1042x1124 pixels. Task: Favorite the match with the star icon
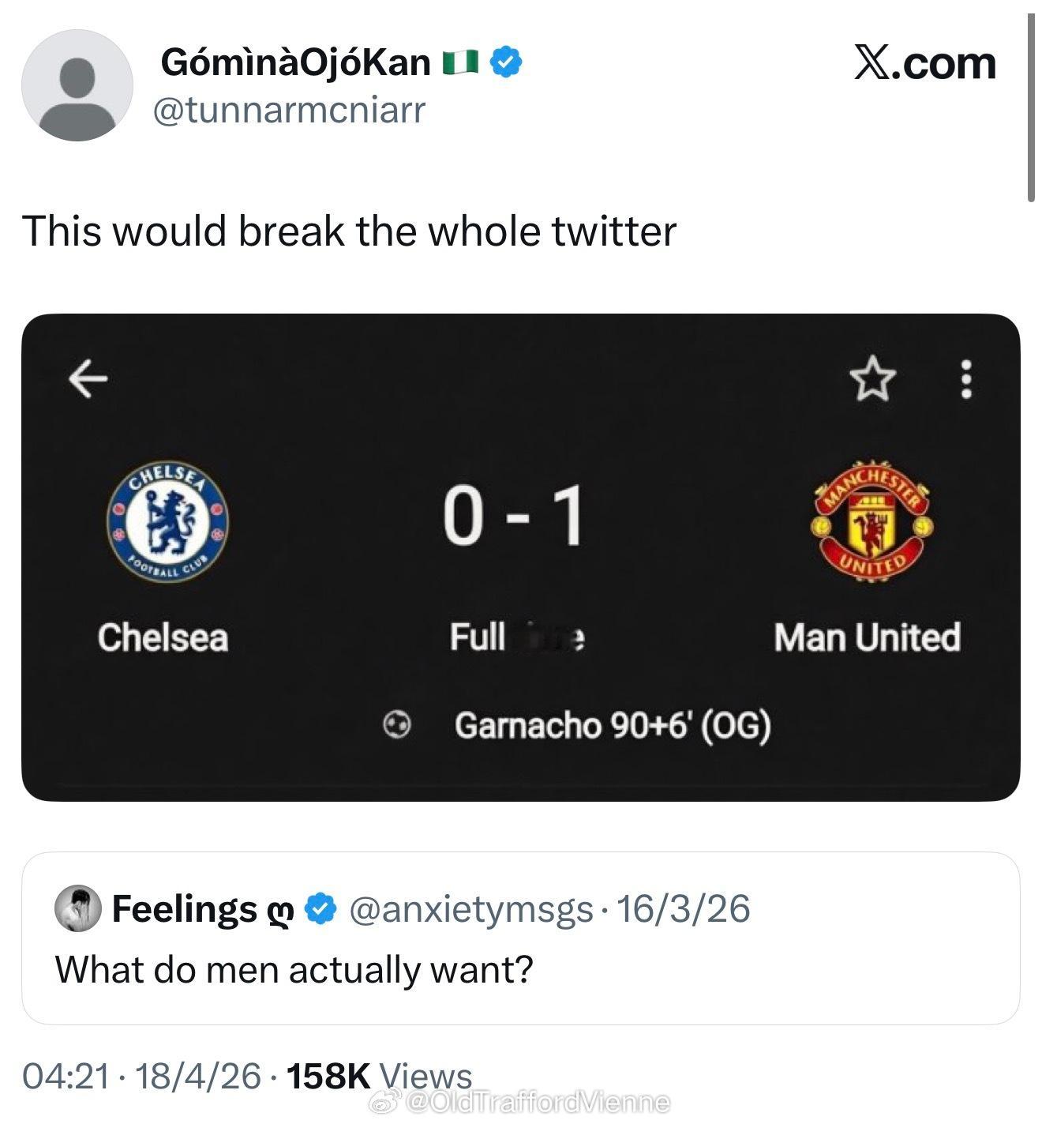[872, 378]
